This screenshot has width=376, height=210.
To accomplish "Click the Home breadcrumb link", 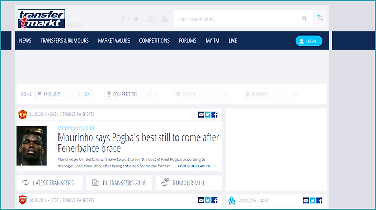I will click(x=26, y=94).
